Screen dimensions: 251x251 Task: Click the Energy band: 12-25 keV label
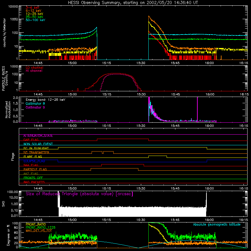45,100
